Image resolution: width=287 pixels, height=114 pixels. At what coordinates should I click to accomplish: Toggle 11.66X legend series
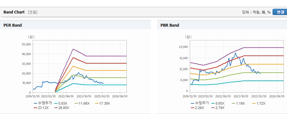pos(82,103)
